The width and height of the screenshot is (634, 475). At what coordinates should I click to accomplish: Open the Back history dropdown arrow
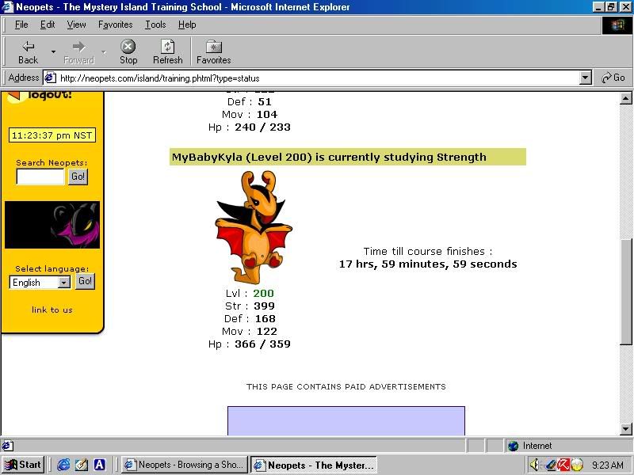[x=53, y=52]
